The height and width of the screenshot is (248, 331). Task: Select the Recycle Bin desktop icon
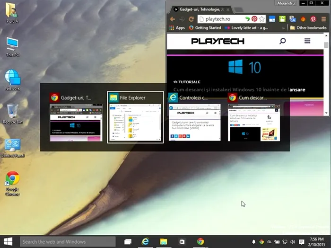coord(12,114)
